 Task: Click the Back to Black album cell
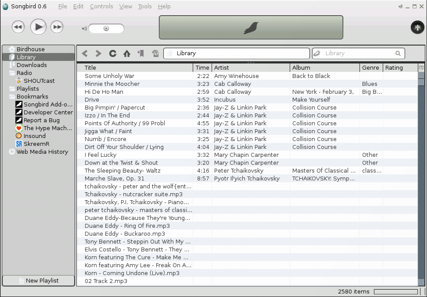point(325,76)
